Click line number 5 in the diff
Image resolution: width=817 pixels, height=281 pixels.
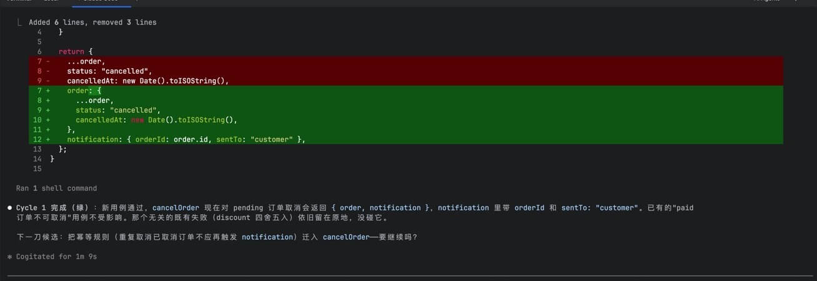point(39,42)
